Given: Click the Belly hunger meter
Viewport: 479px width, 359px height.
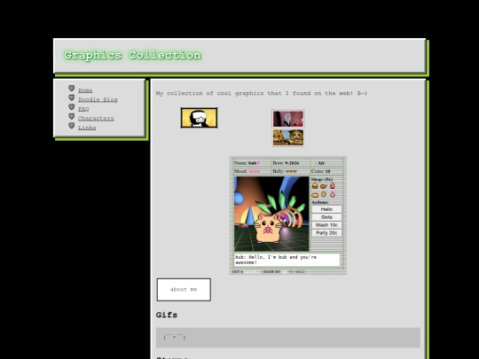Looking at the screenshot, I should 285,171.
